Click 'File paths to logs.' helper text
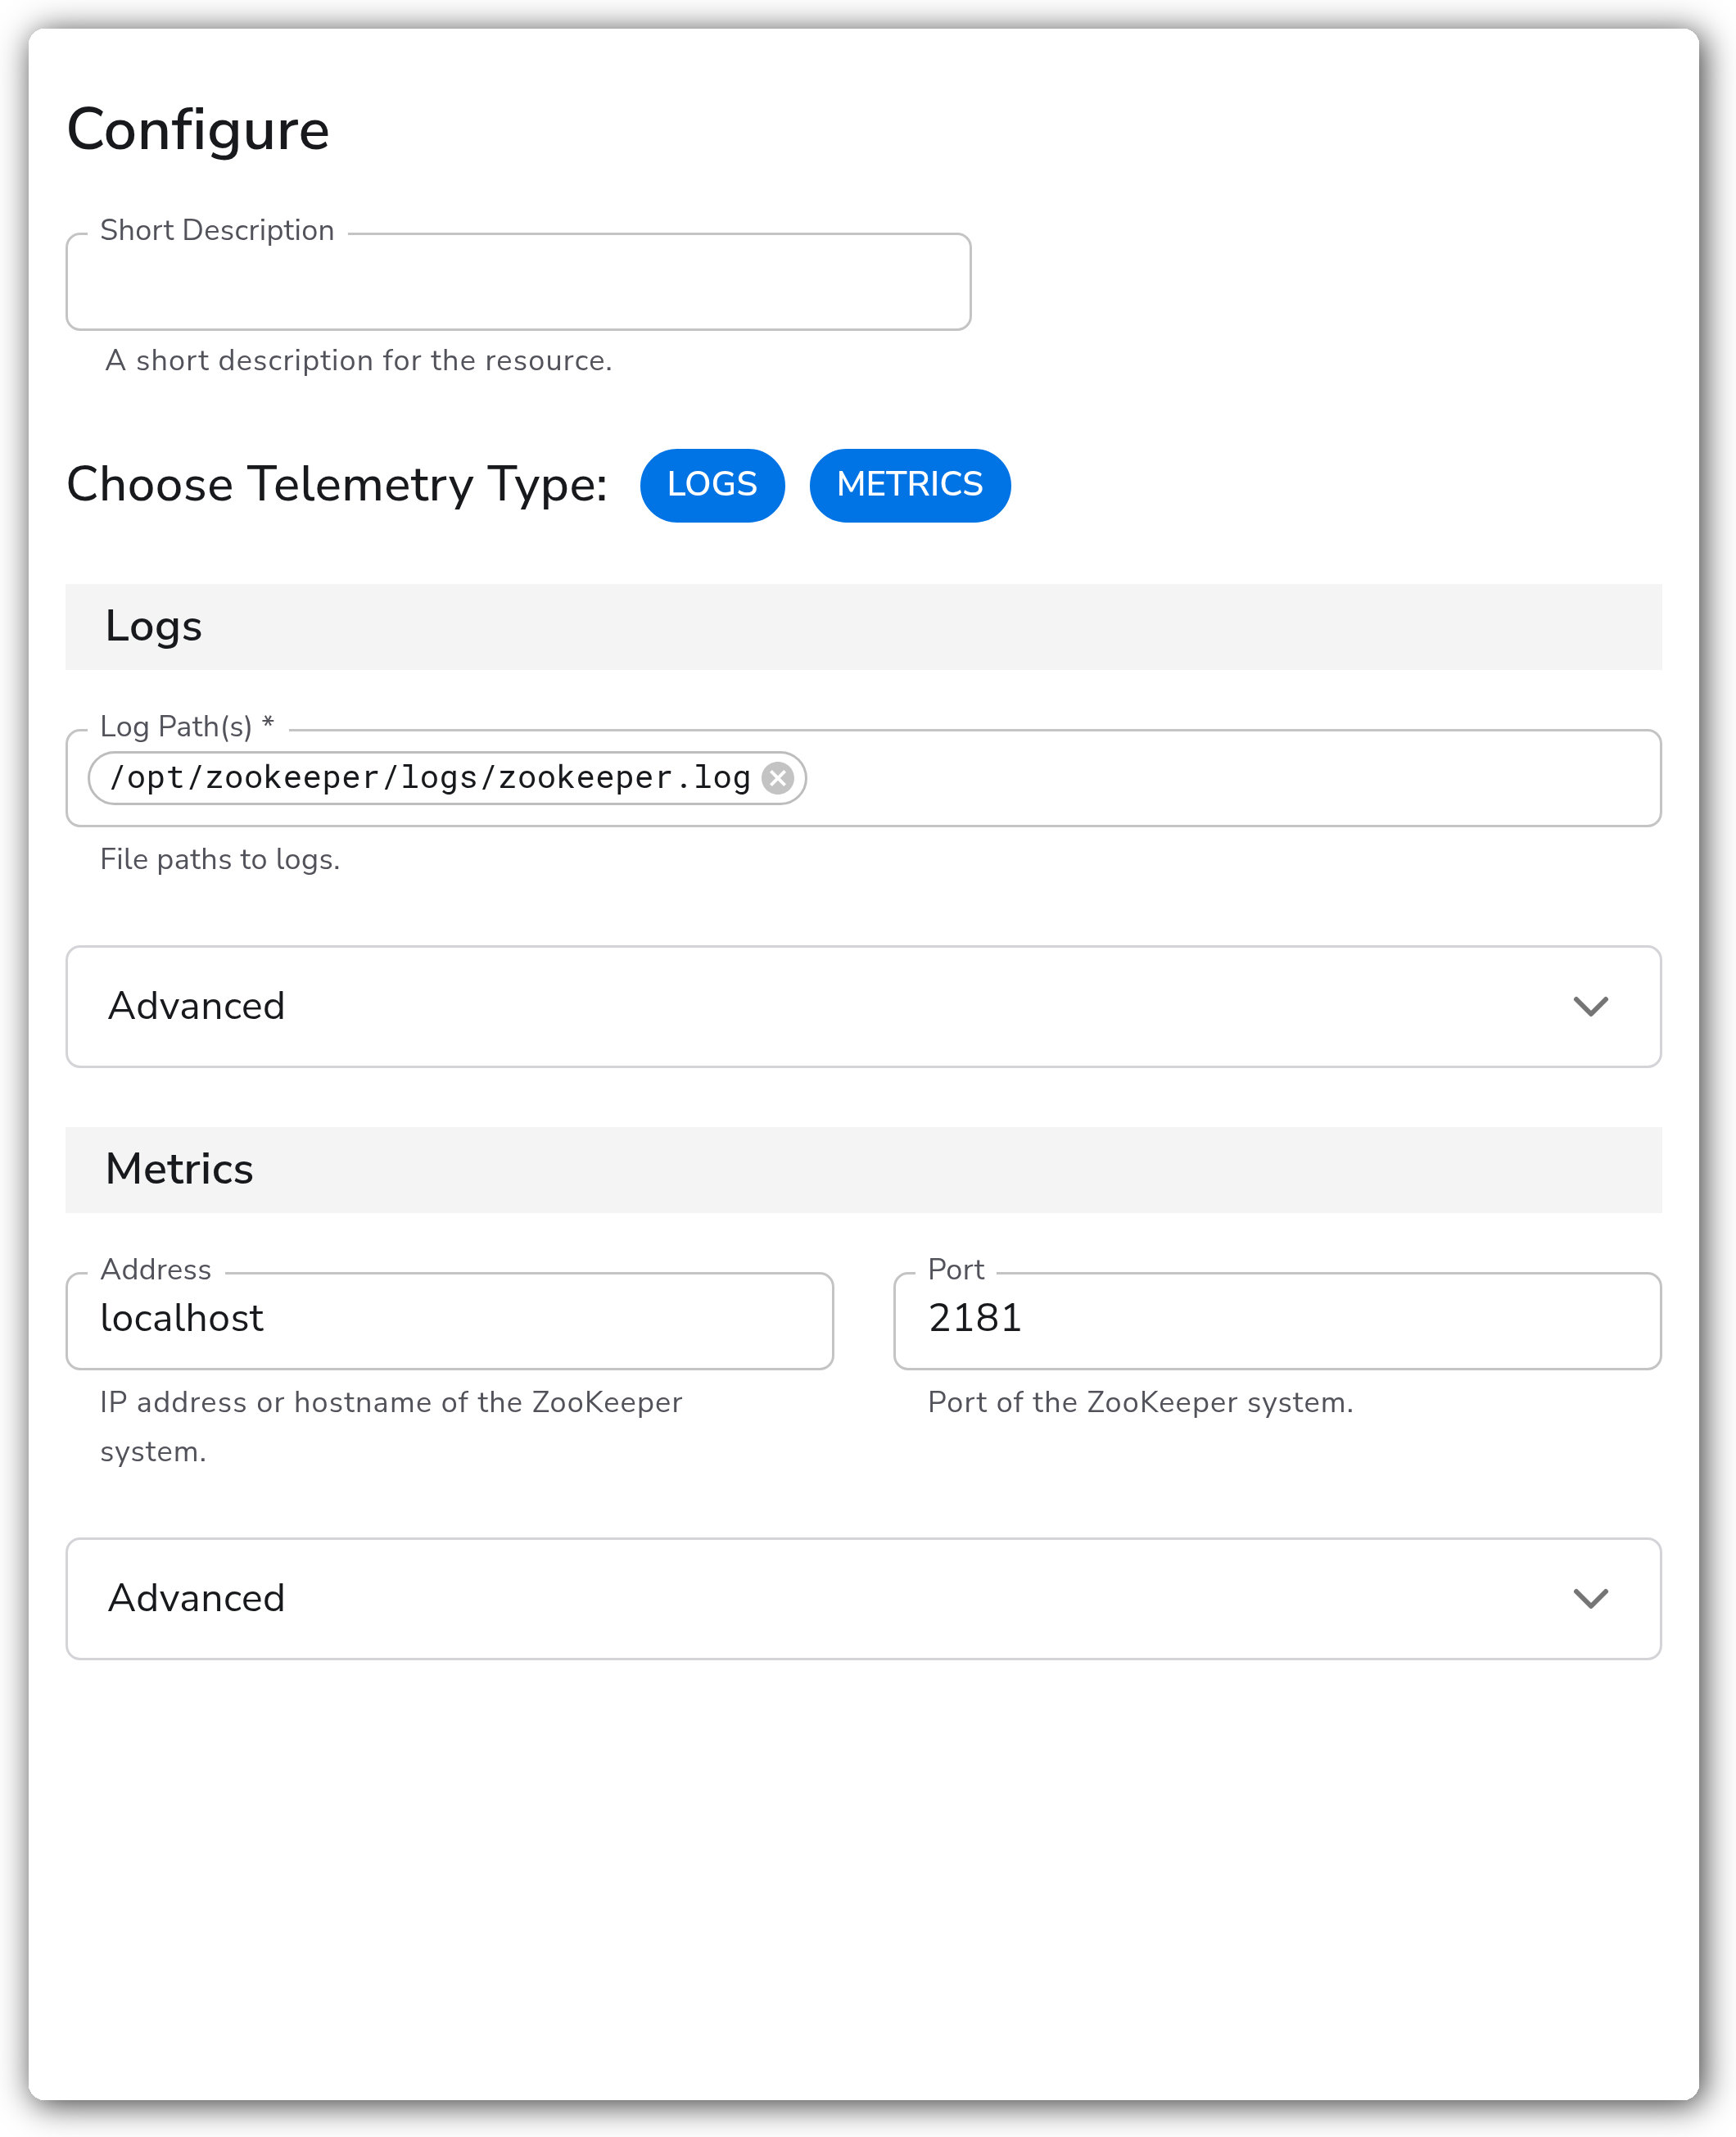The height and width of the screenshot is (2137, 1736). click(220, 859)
